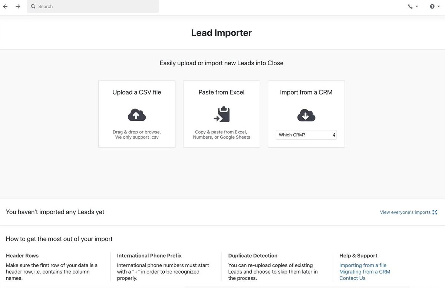This screenshot has height=288, width=445.
Task: Click the cloud download icon for CRM
Action: pos(306,115)
